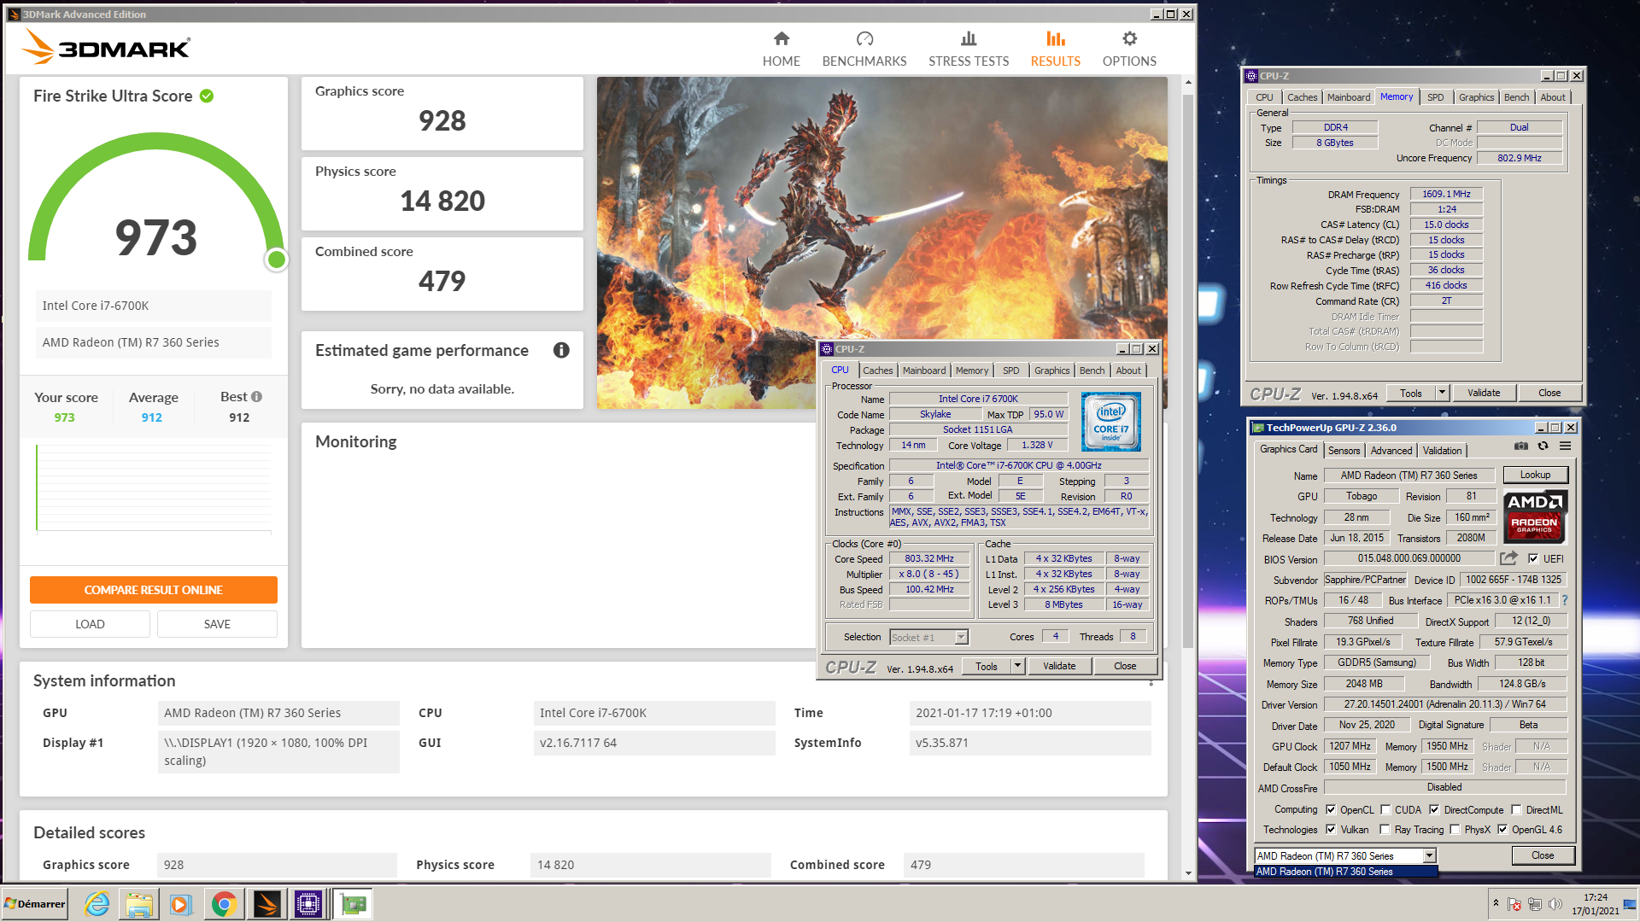The height and width of the screenshot is (922, 1640).
Task: Switch to CPU-Z from the taskbar
Action: (308, 904)
